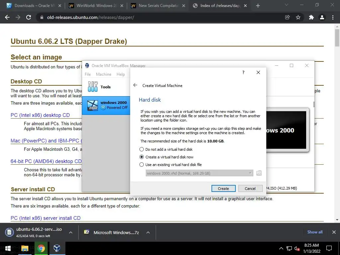This screenshot has height=255, width=340.
Task: Open the File menu in VirtualBox Manager
Action: tap(88, 74)
